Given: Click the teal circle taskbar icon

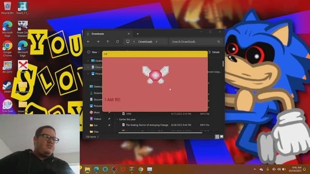Looking at the screenshot, I should (x=105, y=169).
